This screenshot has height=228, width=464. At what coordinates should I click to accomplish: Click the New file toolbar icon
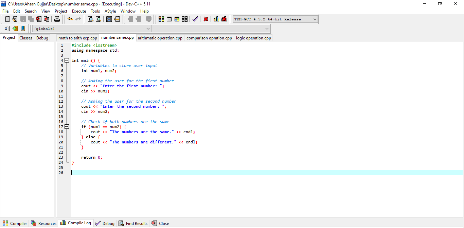pyautogui.click(x=7, y=19)
